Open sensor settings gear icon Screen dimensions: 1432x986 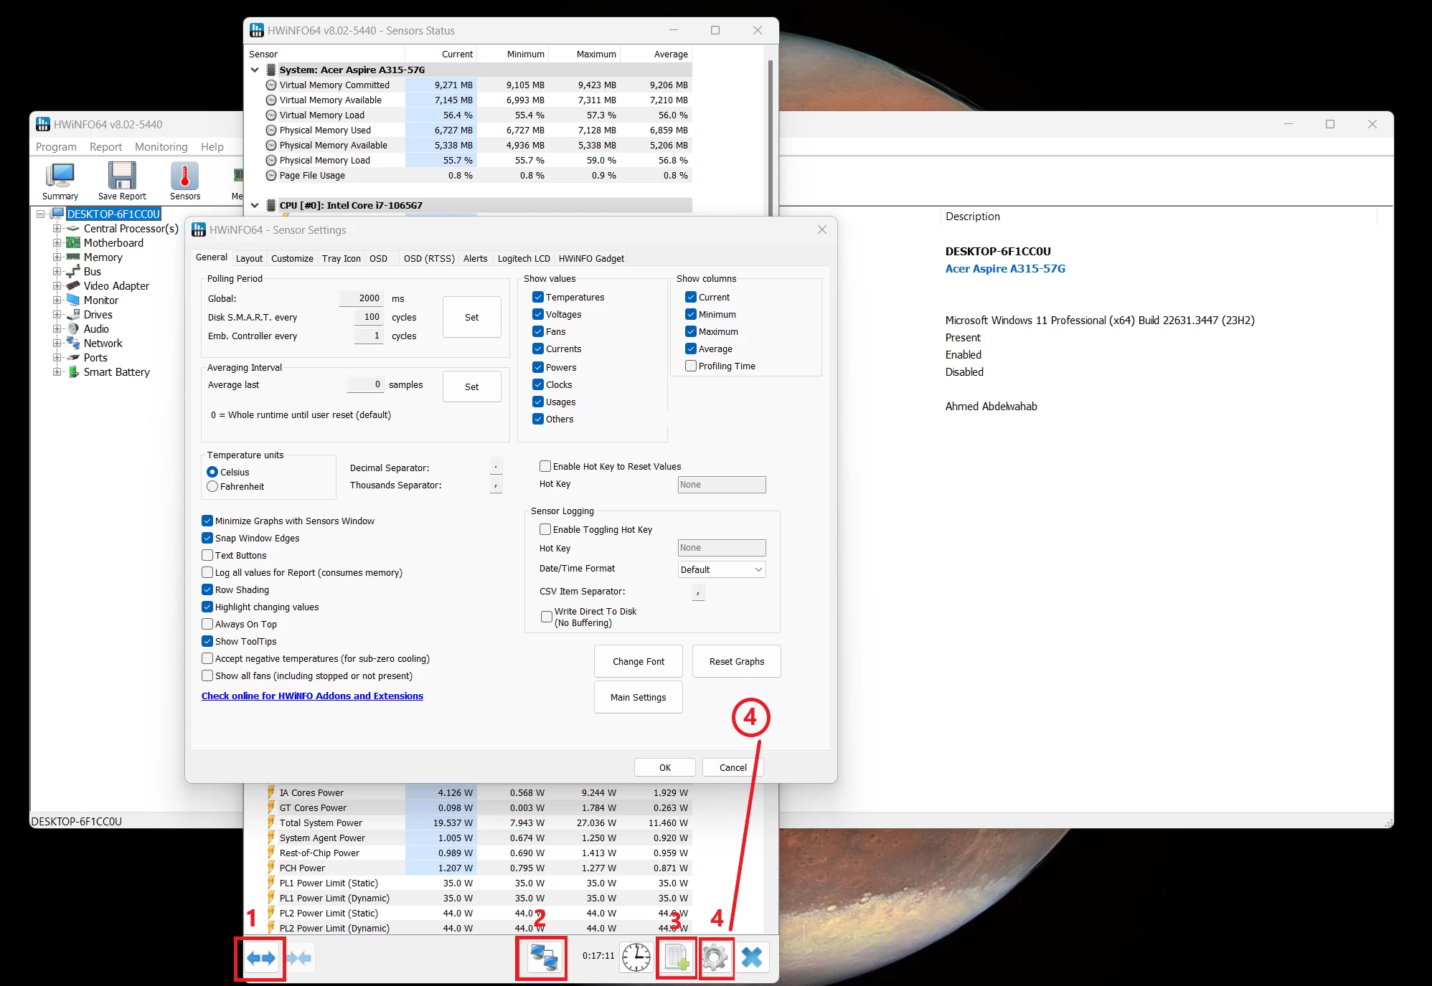[715, 957]
